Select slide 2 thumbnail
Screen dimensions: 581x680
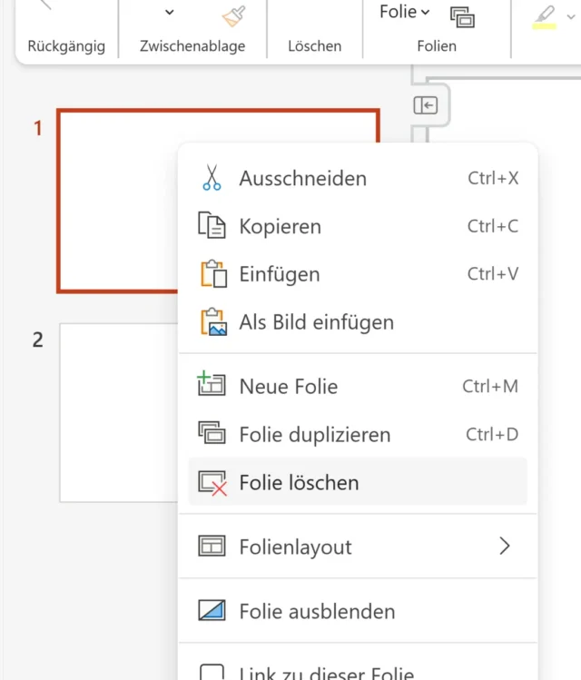click(118, 412)
